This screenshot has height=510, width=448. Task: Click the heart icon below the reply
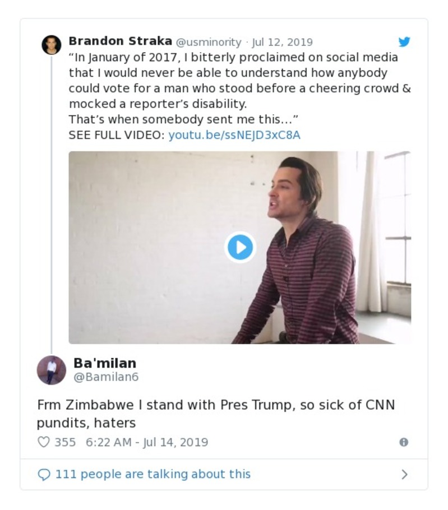pos(45,442)
